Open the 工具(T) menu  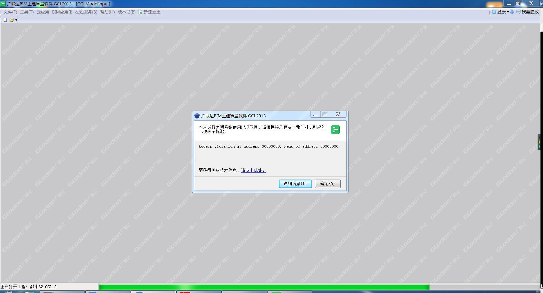pyautogui.click(x=27, y=12)
